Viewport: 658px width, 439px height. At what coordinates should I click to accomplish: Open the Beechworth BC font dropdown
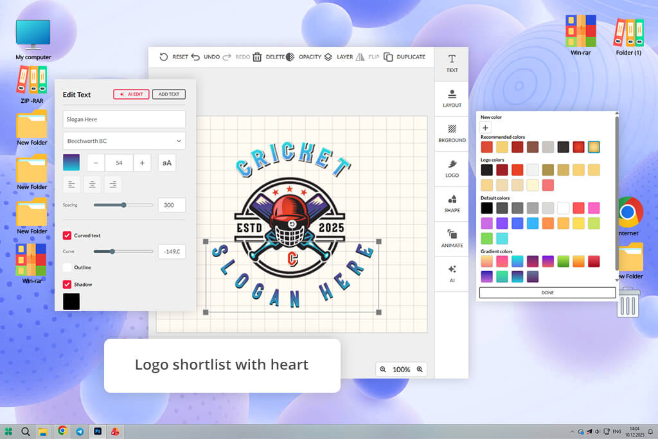pyautogui.click(x=124, y=141)
